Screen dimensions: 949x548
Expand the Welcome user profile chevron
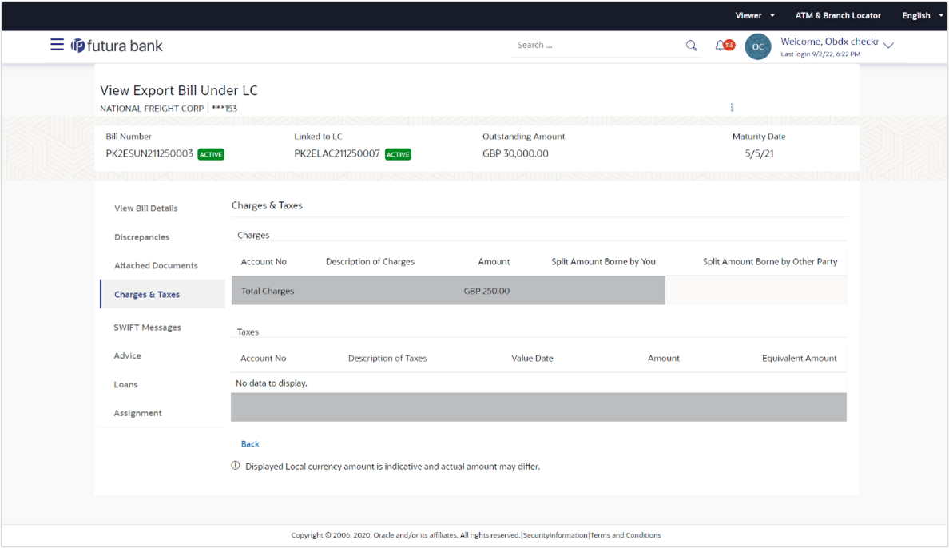tap(888, 46)
